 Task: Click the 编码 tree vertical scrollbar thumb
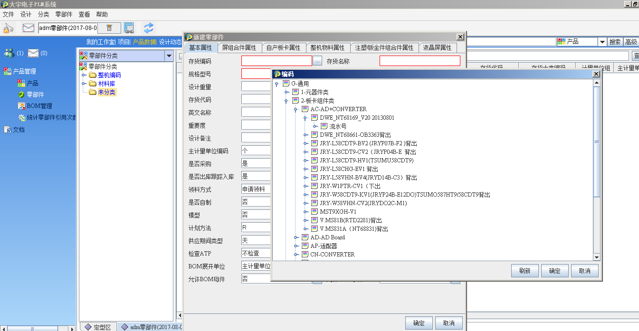(x=597, y=142)
